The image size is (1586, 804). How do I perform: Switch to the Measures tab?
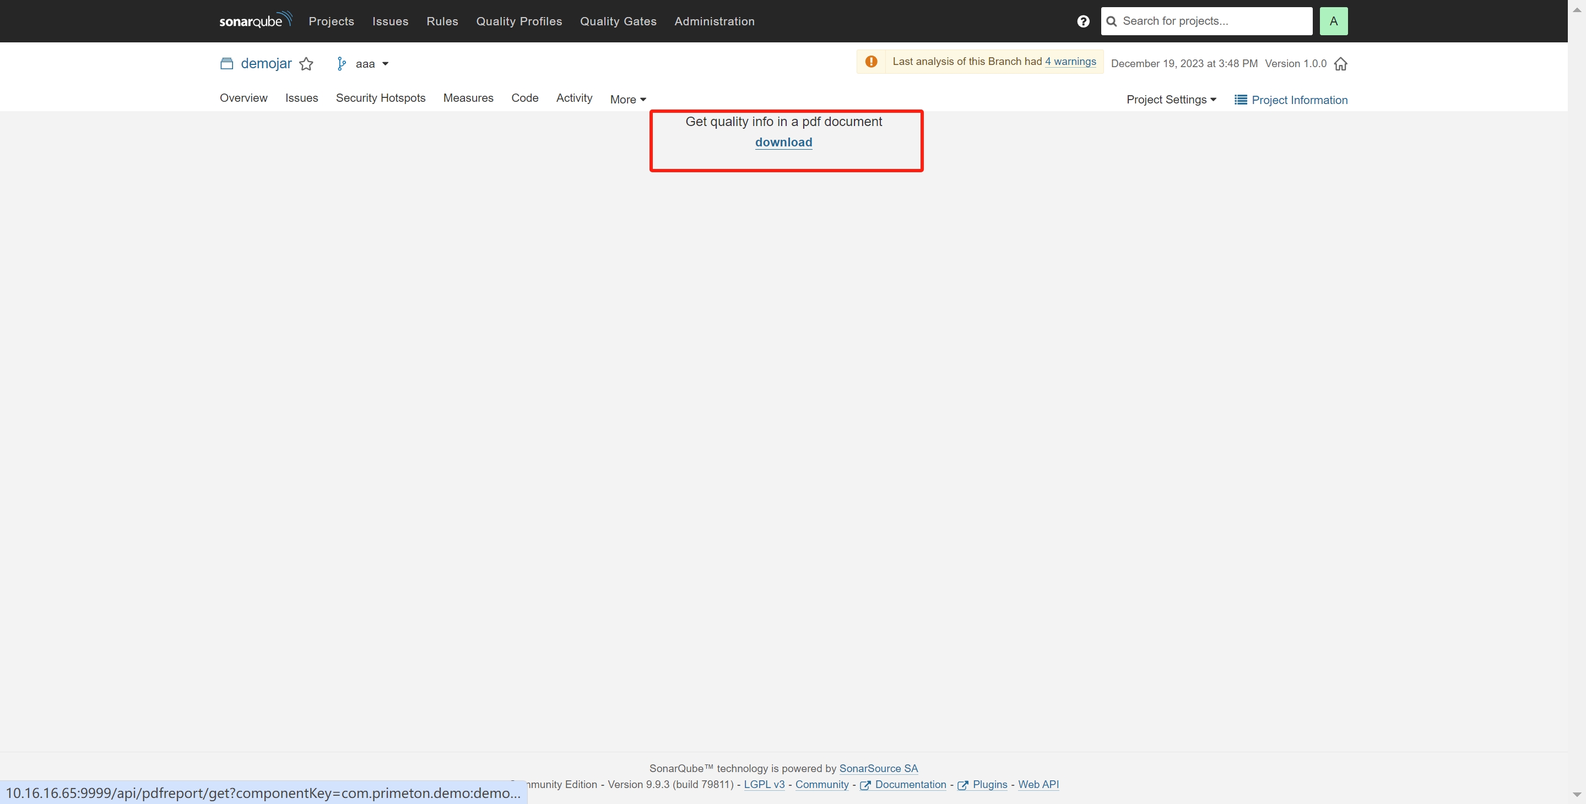click(468, 99)
